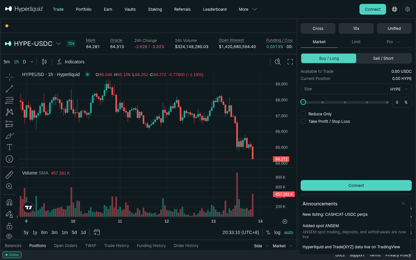This screenshot has width=416, height=260.
Task: Open the Leaderboard page
Action: 215,9
